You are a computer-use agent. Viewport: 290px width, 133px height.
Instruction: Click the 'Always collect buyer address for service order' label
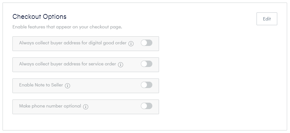tap(68, 64)
